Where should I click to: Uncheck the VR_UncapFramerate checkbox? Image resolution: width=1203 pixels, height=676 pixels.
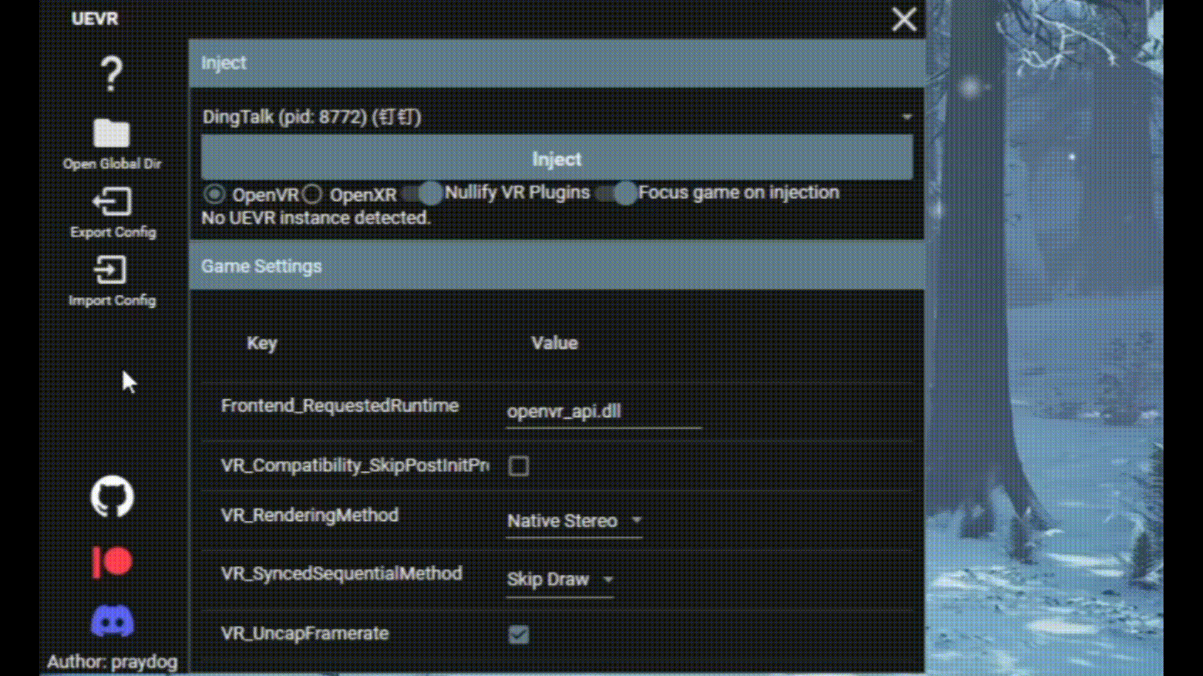click(x=518, y=635)
